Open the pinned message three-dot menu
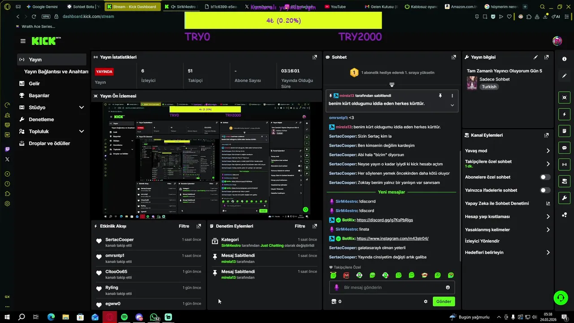The image size is (574, 323). tap(452, 96)
